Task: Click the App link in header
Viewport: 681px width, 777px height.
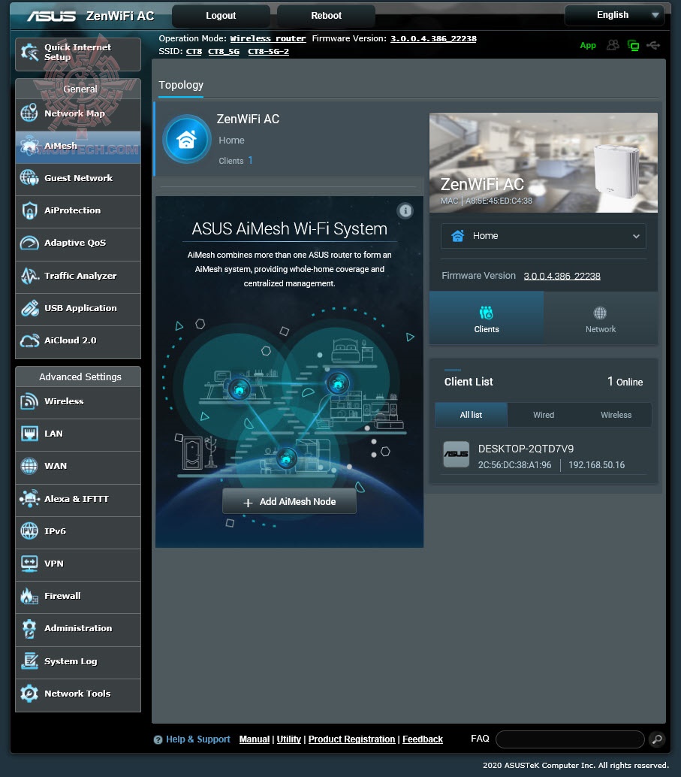Action: point(588,46)
